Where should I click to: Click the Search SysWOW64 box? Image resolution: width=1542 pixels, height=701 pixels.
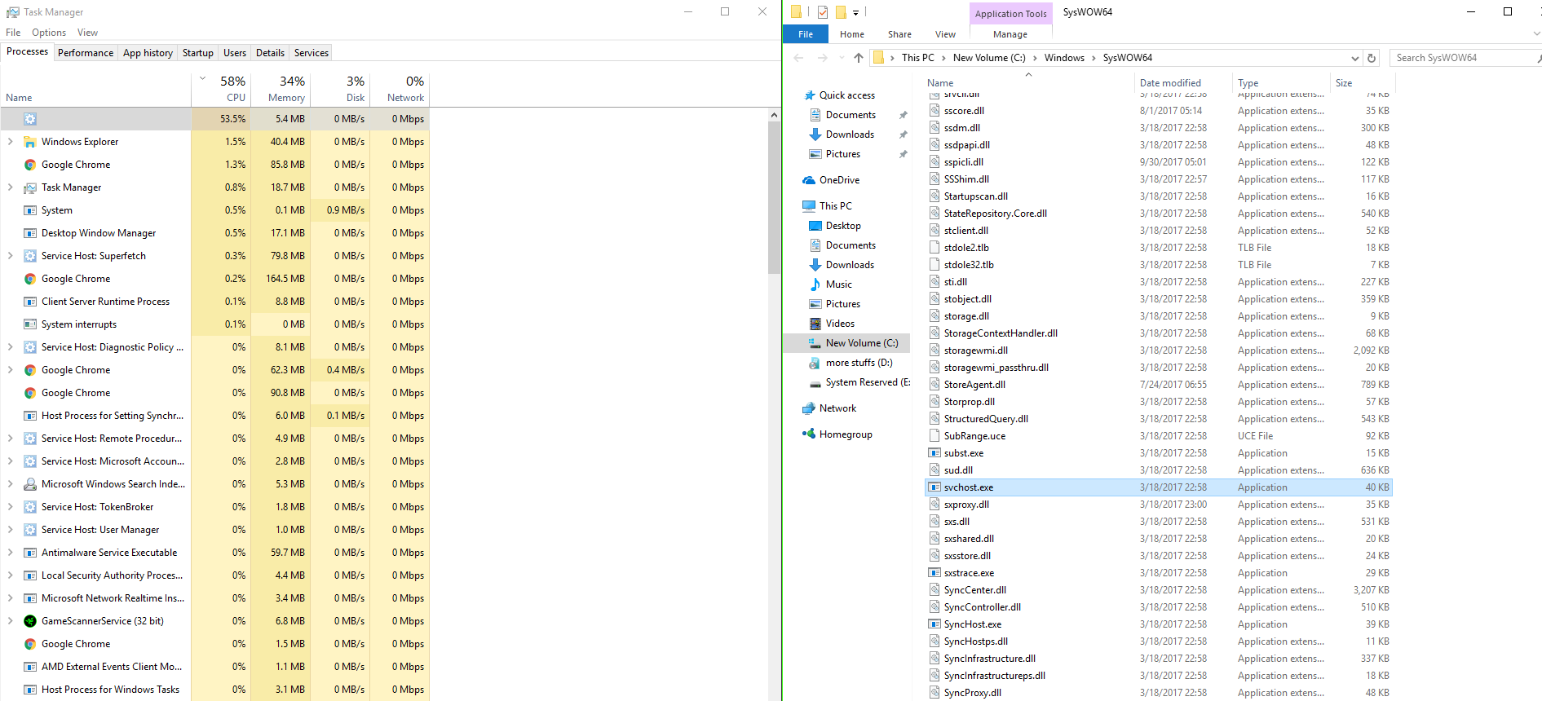[x=1464, y=58]
